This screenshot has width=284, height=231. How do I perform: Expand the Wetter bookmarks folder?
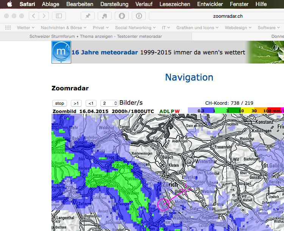[x=26, y=28]
